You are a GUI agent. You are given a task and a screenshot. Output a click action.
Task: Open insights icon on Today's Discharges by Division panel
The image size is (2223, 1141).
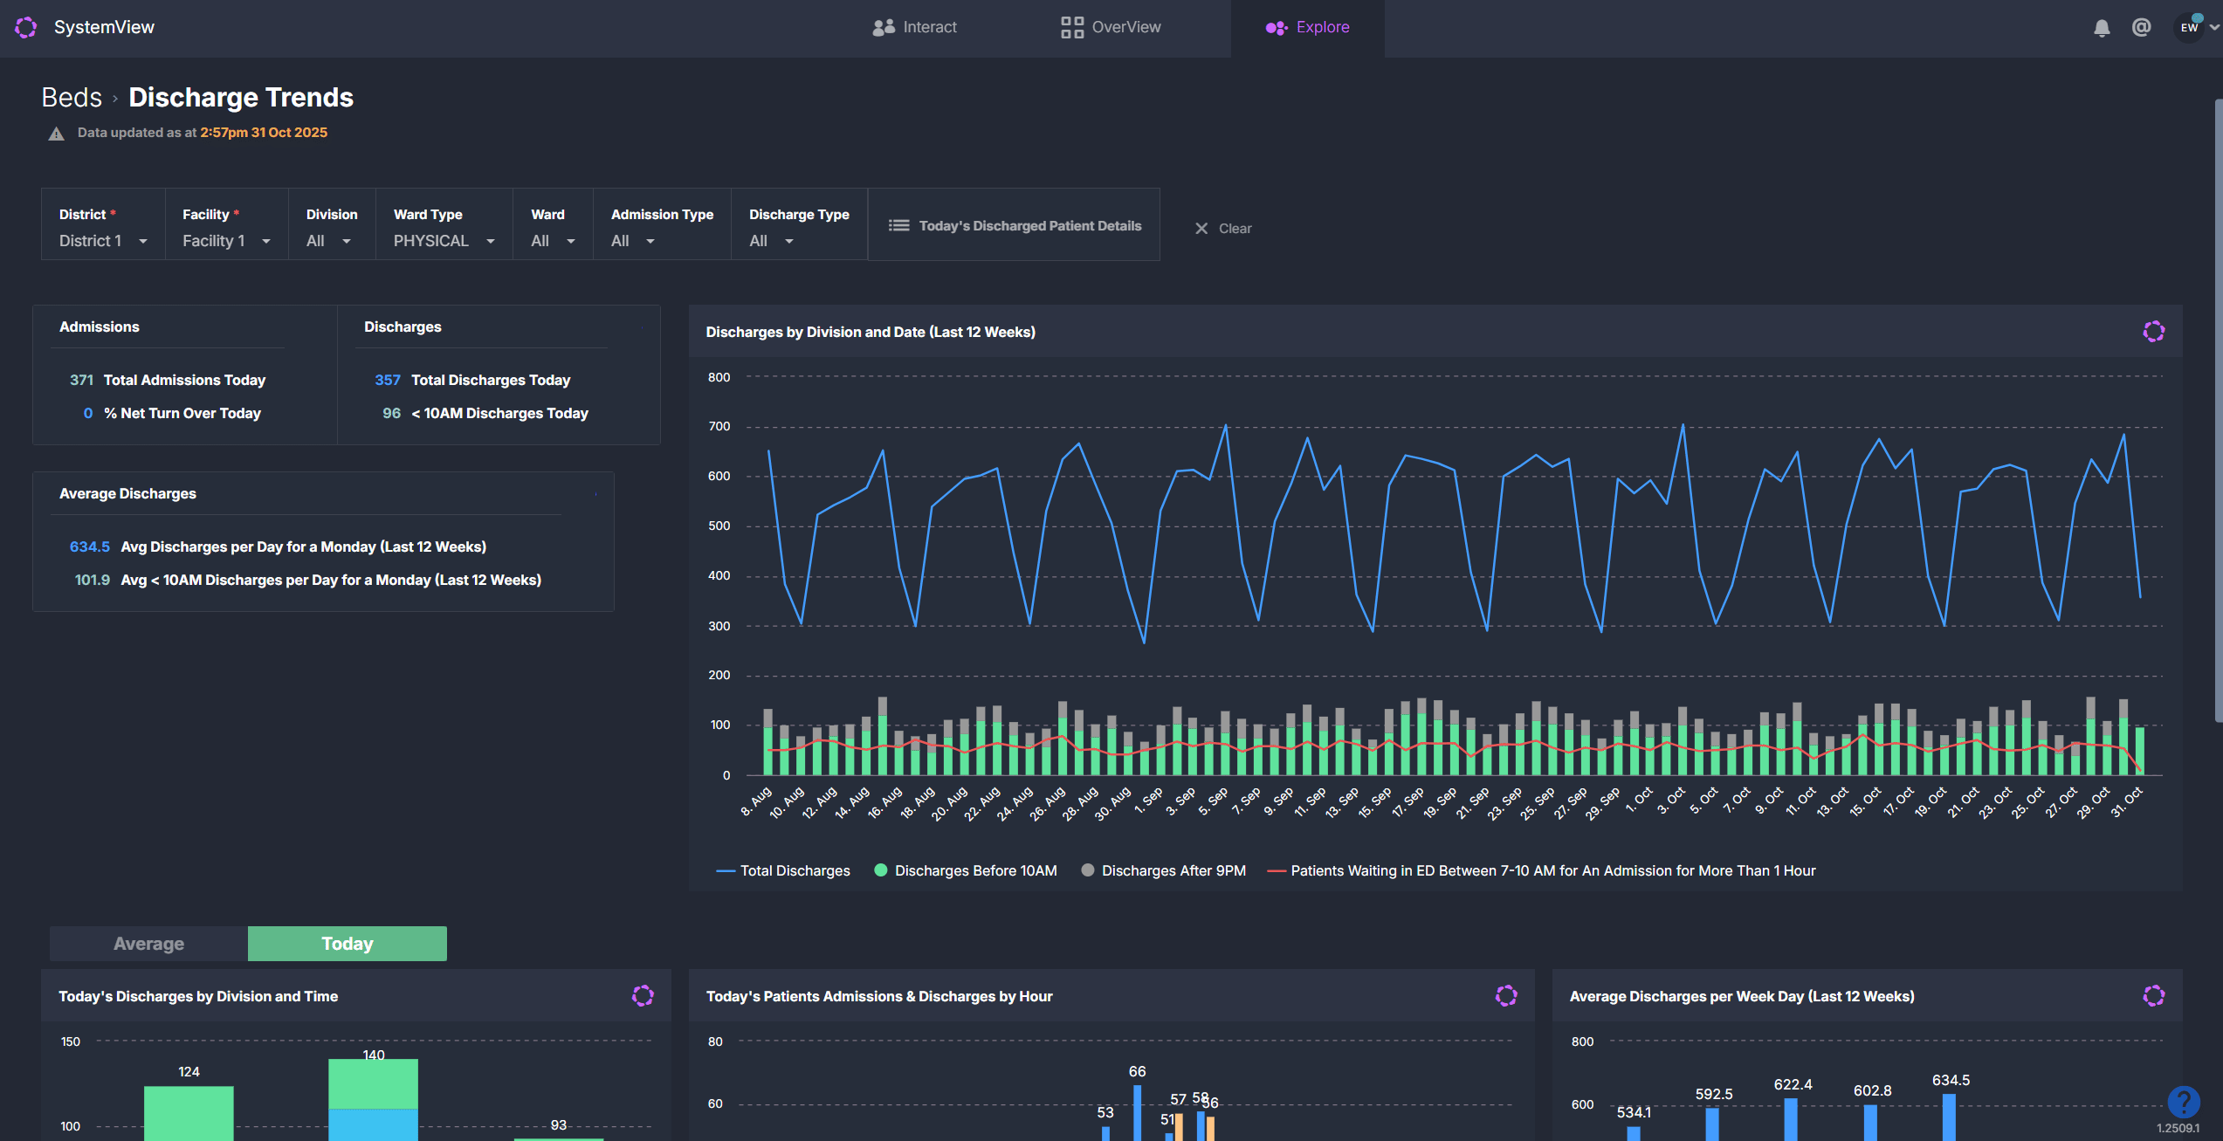[x=643, y=996]
